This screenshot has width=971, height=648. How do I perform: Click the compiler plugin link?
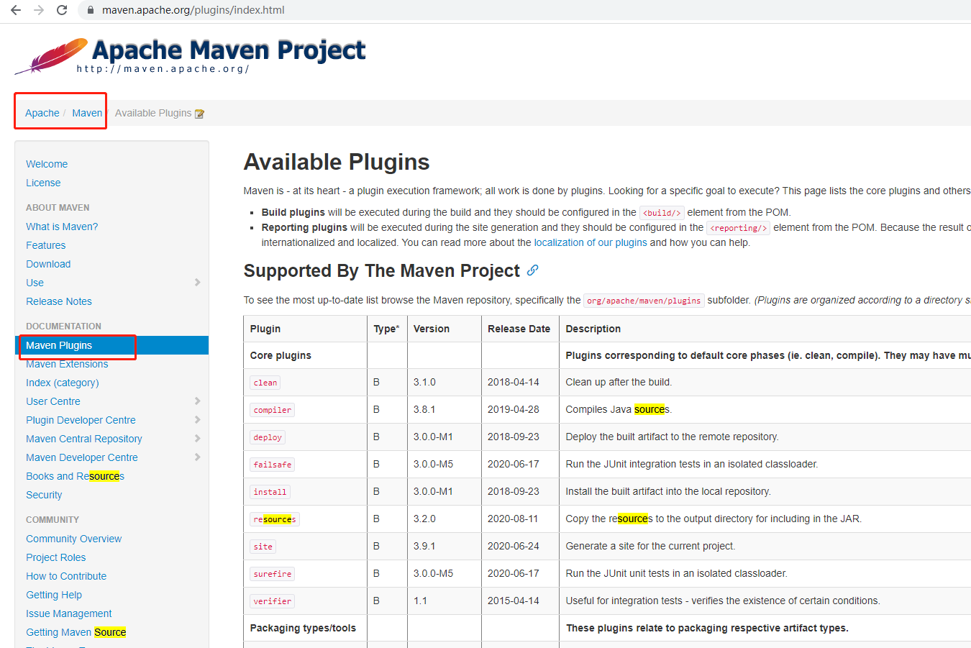272,409
